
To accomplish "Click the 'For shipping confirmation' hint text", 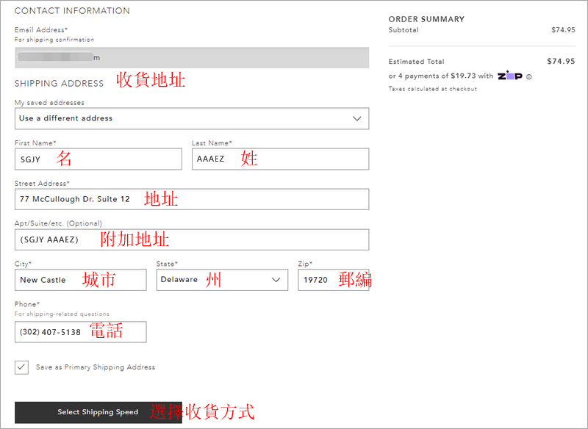I will pos(54,40).
